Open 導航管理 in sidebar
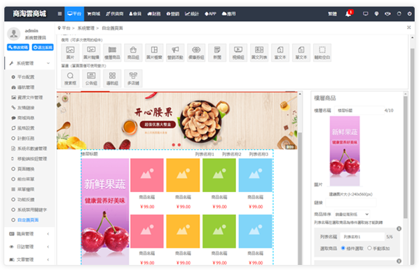Screen dimensions: 419x272 click(26, 87)
